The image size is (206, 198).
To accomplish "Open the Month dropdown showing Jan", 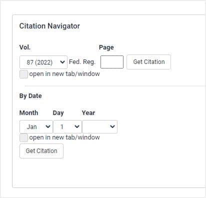I will point(36,126).
